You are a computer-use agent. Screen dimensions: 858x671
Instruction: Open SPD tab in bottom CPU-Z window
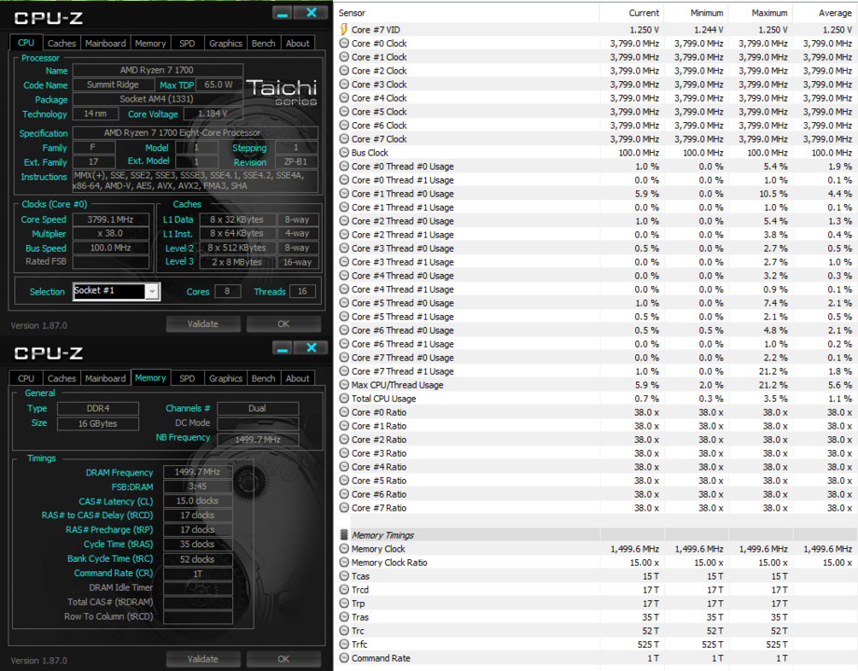[187, 378]
